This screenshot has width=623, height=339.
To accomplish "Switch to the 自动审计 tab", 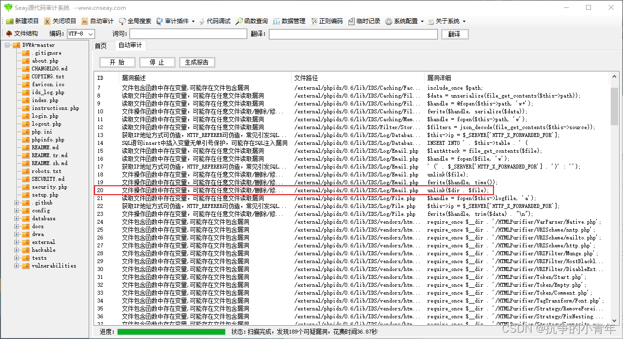I will click(x=130, y=45).
